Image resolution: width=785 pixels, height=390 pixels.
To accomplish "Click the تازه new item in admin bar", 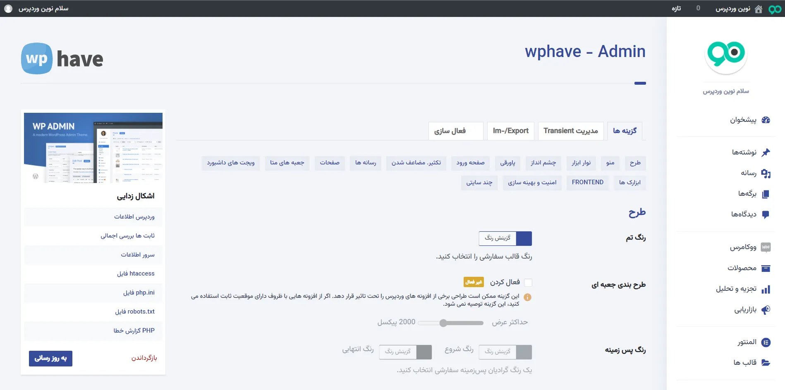I will point(676,9).
